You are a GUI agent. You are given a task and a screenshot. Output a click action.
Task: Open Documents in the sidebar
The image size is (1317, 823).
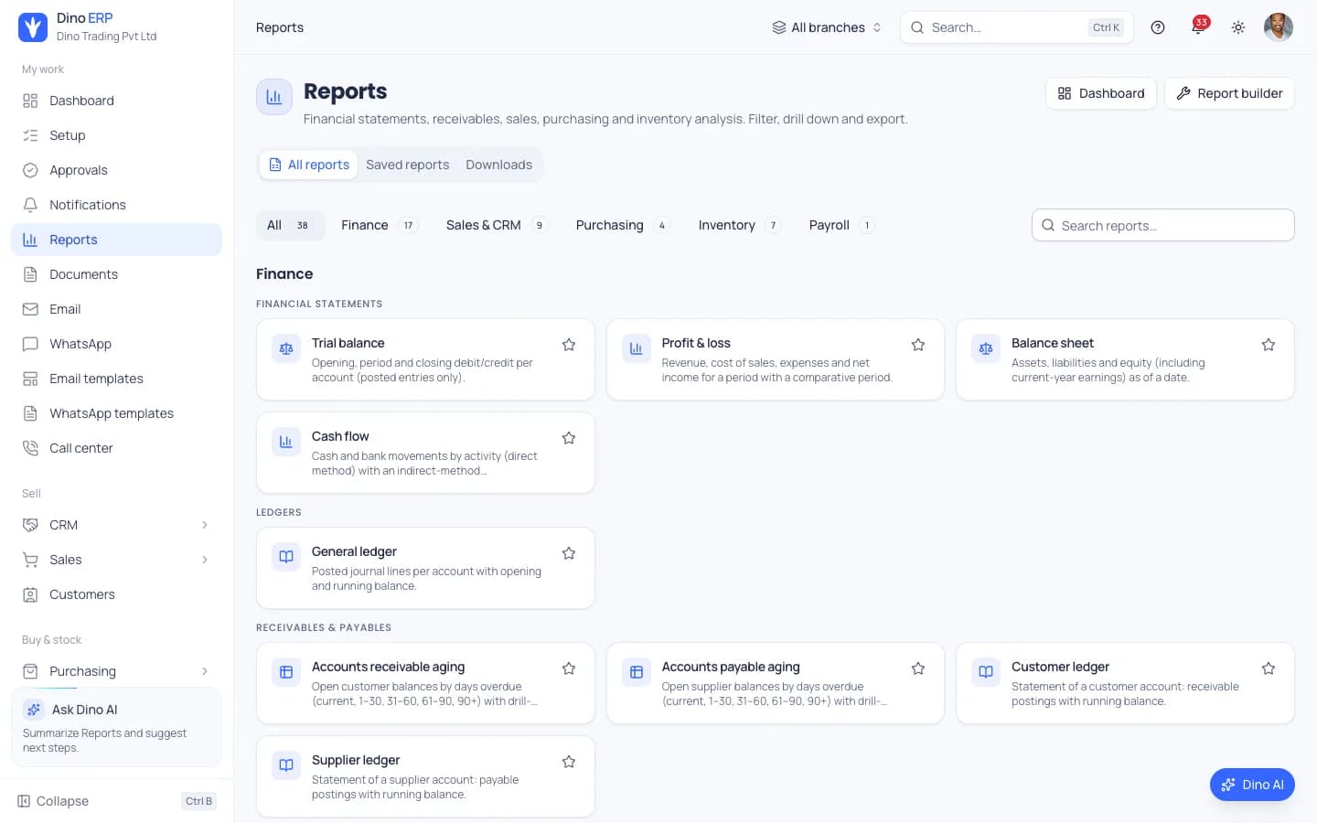coord(116,274)
